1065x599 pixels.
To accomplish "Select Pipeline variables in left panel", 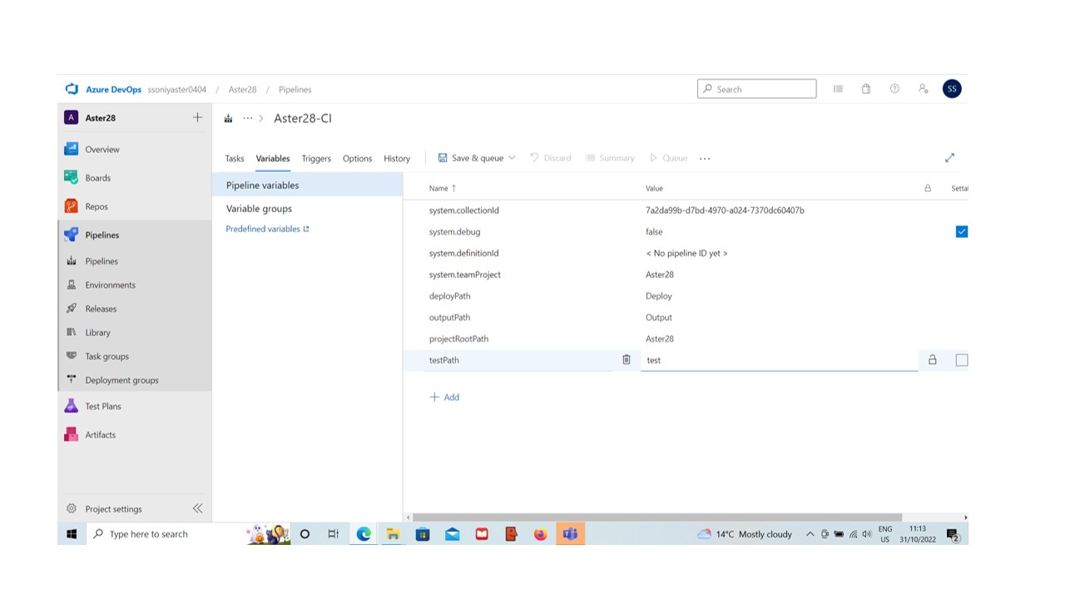I will point(307,186).
